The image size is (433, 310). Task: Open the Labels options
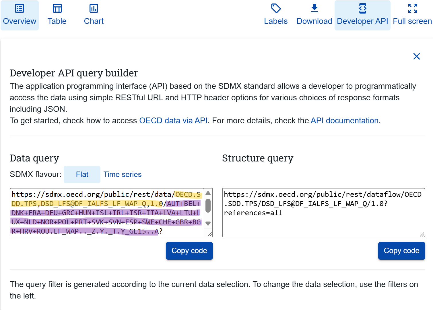(275, 15)
